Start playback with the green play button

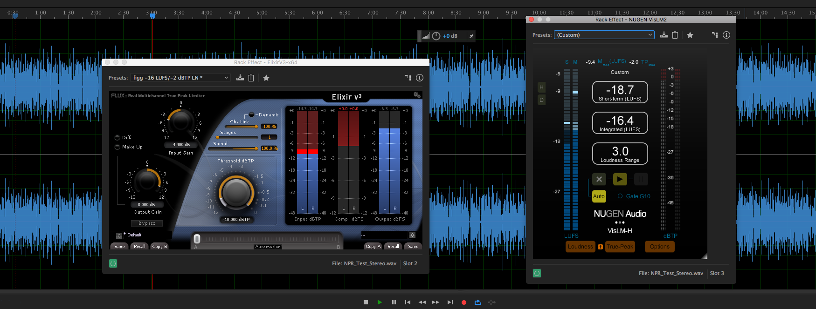(x=380, y=302)
